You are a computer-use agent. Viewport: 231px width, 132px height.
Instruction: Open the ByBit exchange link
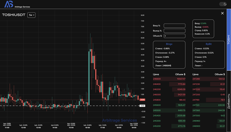click(x=208, y=44)
